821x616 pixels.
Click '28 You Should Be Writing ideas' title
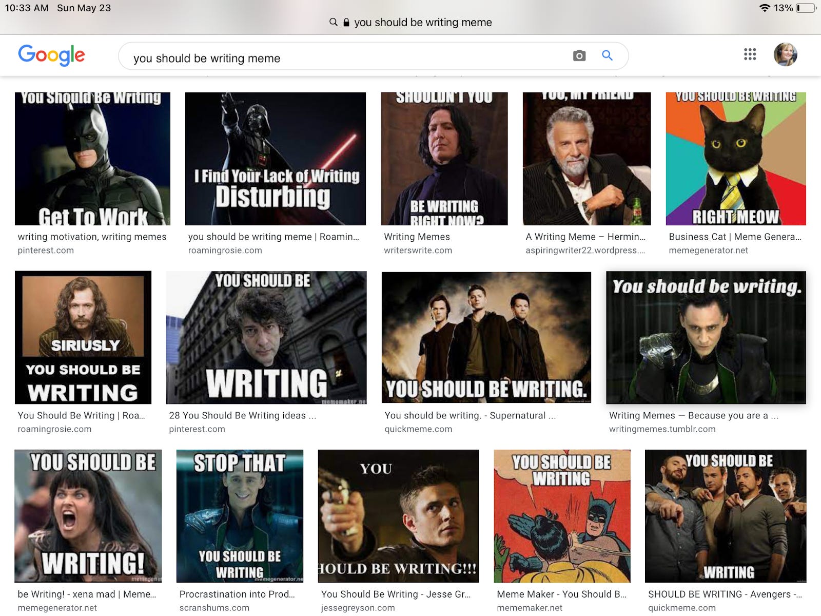(242, 415)
